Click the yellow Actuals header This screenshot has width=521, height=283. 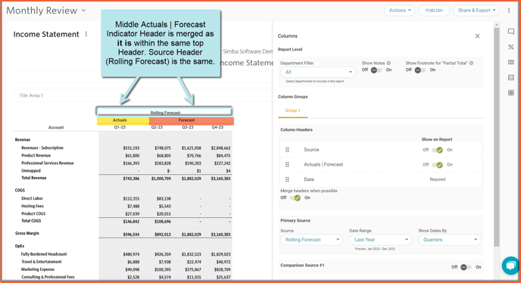[123, 120]
